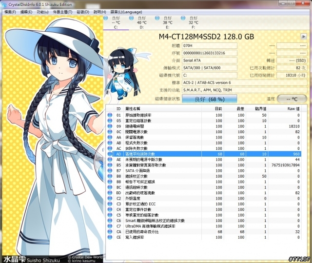Open the 語言(L)(Language) menu
312x263 pixels.
[126, 12]
